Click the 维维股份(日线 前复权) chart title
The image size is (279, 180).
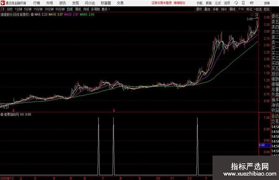coord(15,14)
